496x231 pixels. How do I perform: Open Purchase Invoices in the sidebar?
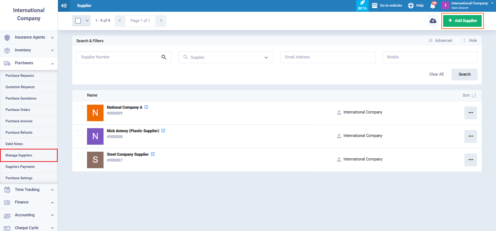[19, 121]
